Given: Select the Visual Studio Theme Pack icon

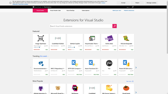Looking at the screenshot, I should tap(92, 38).
